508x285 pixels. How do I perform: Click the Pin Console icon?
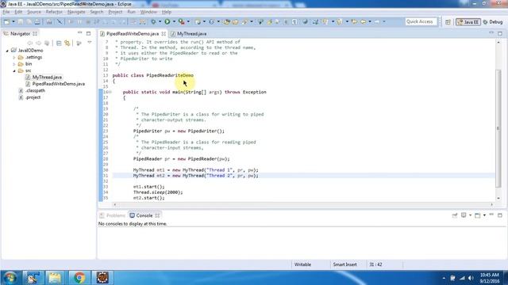[x=455, y=215]
